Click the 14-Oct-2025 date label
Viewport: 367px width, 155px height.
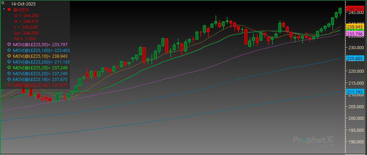point(23,4)
